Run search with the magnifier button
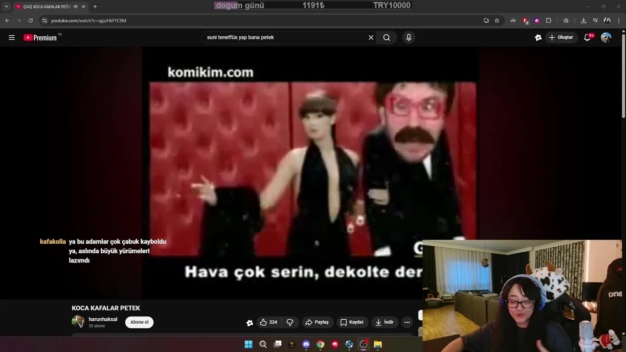Viewport: 626px width, 352px height. (386, 38)
